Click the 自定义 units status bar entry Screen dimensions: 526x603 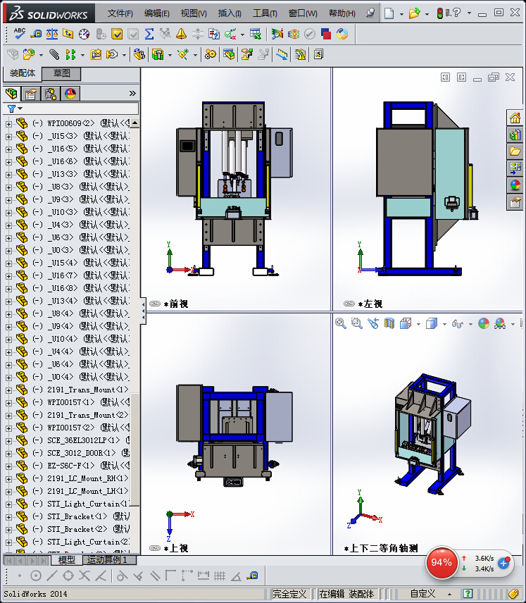pyautogui.click(x=423, y=594)
